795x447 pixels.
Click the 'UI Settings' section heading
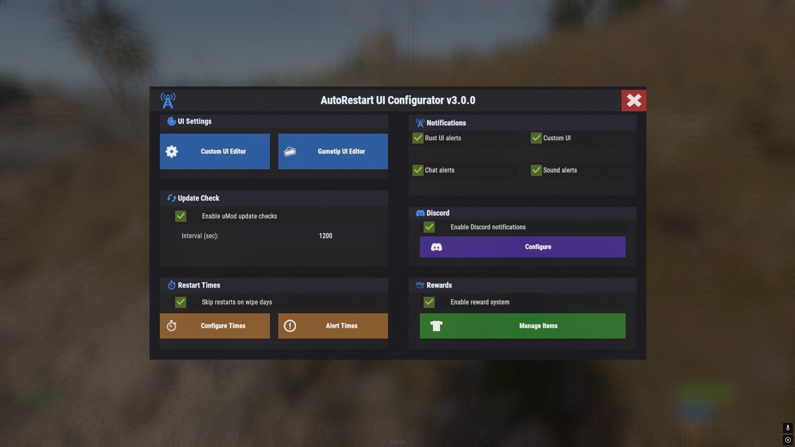click(195, 121)
